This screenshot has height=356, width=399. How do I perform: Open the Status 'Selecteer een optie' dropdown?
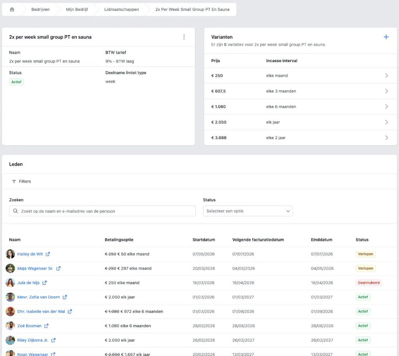(x=248, y=211)
